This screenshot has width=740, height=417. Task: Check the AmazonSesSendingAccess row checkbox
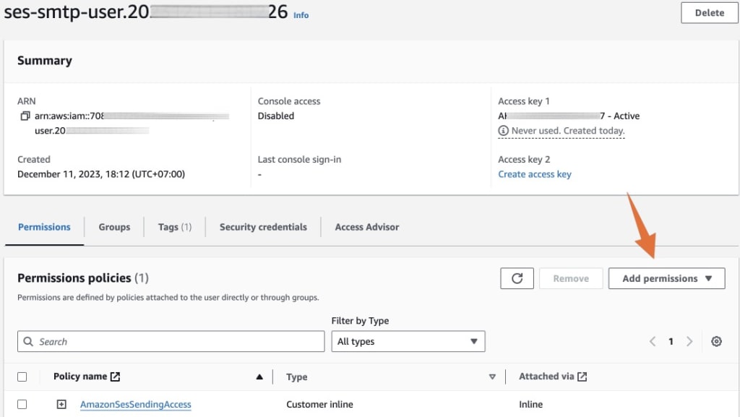(22, 404)
